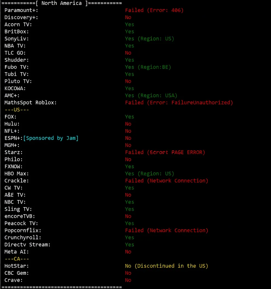Image resolution: width=271 pixels, height=289 pixels.
Task: Click the North America section header
Action: pos(61,3)
